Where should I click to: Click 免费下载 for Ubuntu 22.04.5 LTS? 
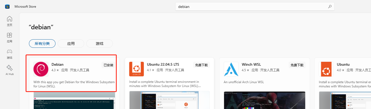tap(202, 65)
